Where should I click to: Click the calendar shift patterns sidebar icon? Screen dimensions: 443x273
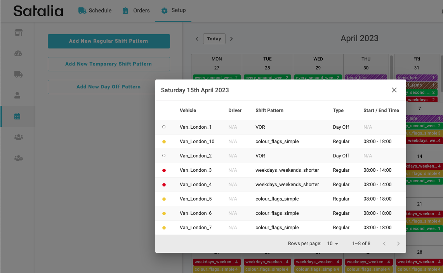[17, 116]
